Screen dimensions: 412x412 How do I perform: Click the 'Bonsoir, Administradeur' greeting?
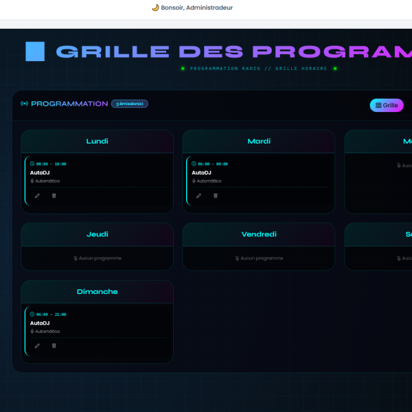197,8
